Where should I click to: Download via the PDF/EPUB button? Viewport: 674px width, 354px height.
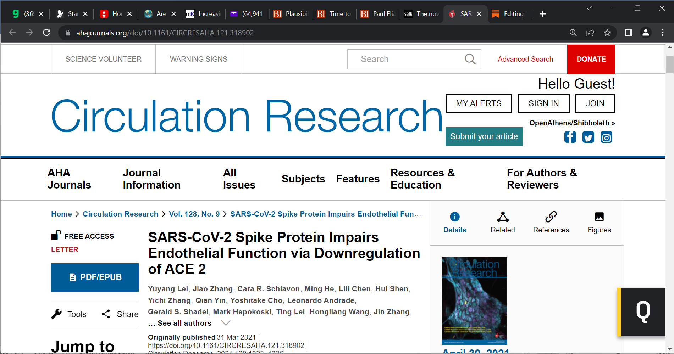click(95, 277)
